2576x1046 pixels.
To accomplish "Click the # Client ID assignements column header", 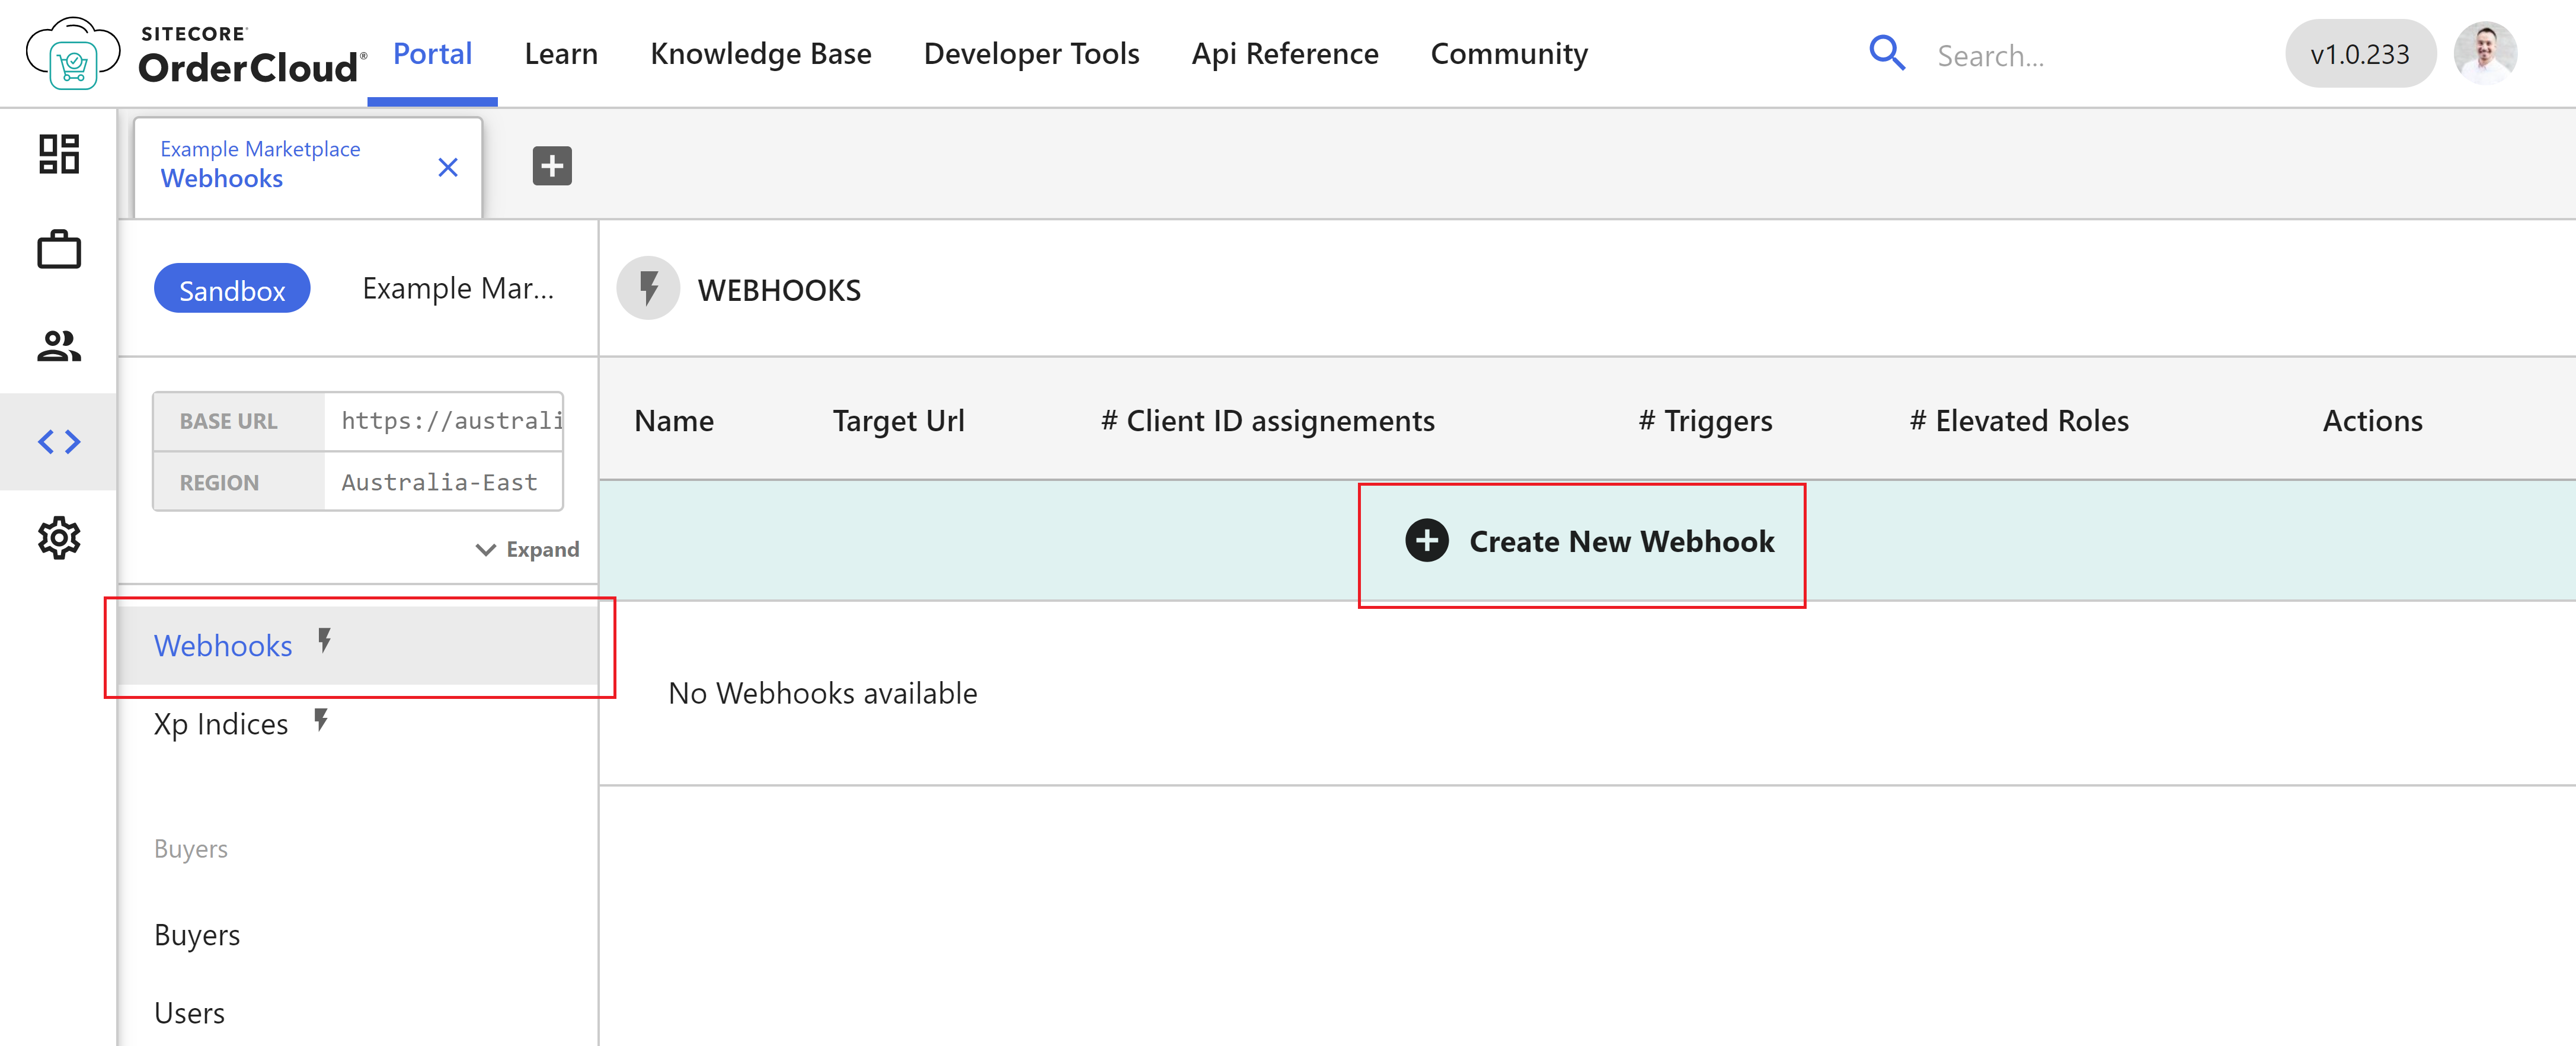I will [1268, 421].
